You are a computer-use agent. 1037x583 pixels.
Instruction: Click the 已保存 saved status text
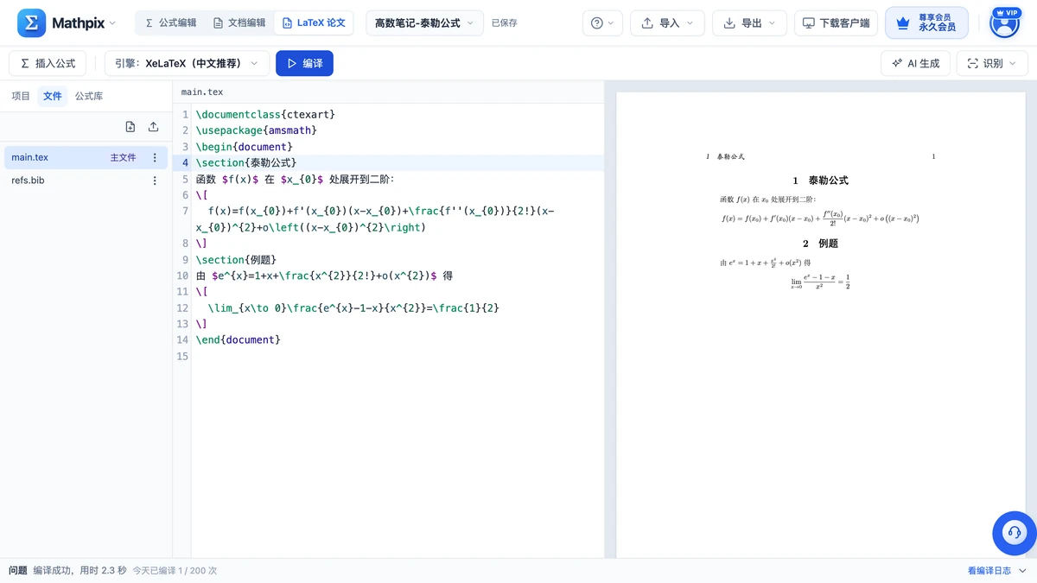505,23
